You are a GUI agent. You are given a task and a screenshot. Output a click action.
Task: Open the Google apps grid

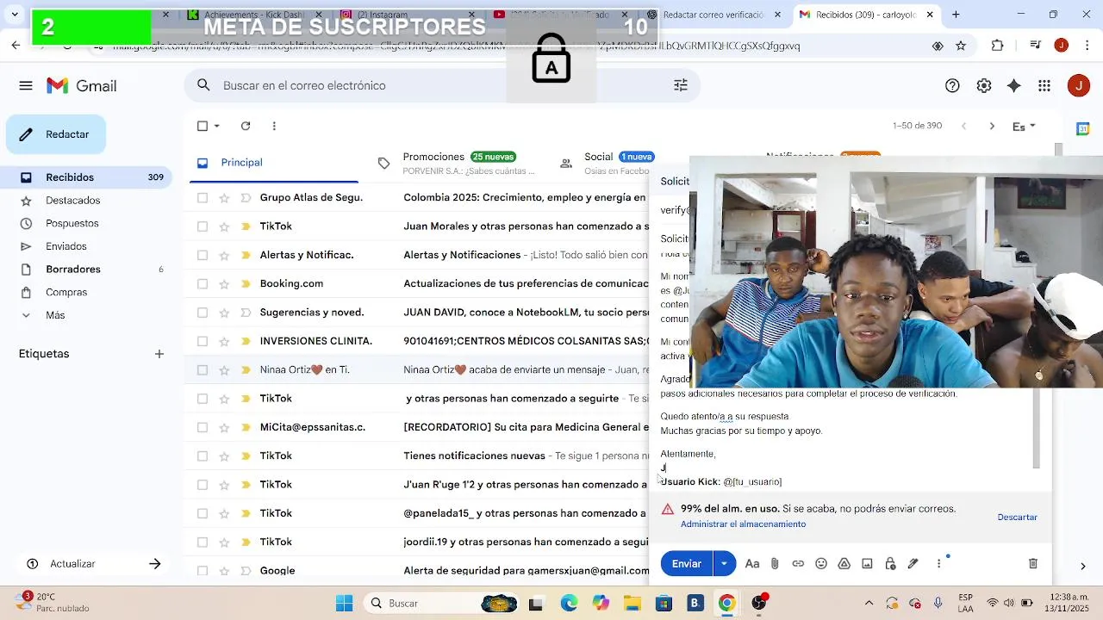pyautogui.click(x=1044, y=85)
